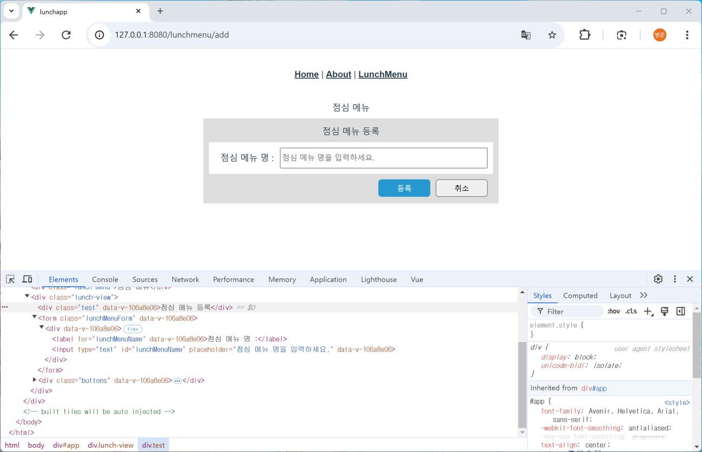Collapse the div.lunch-view DOM node
This screenshot has width=702, height=452.
(27, 297)
